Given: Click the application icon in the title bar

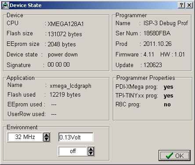Looking at the screenshot, I should pyautogui.click(x=6, y=5).
